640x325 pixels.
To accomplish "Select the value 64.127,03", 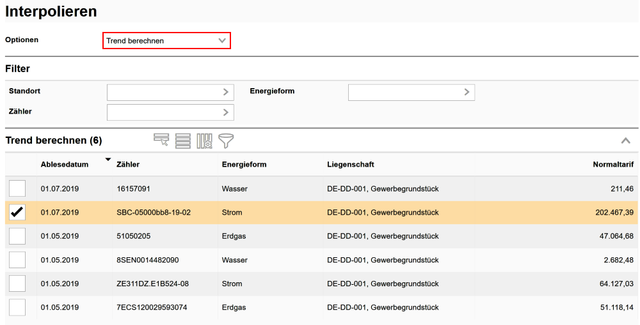I will [617, 284].
